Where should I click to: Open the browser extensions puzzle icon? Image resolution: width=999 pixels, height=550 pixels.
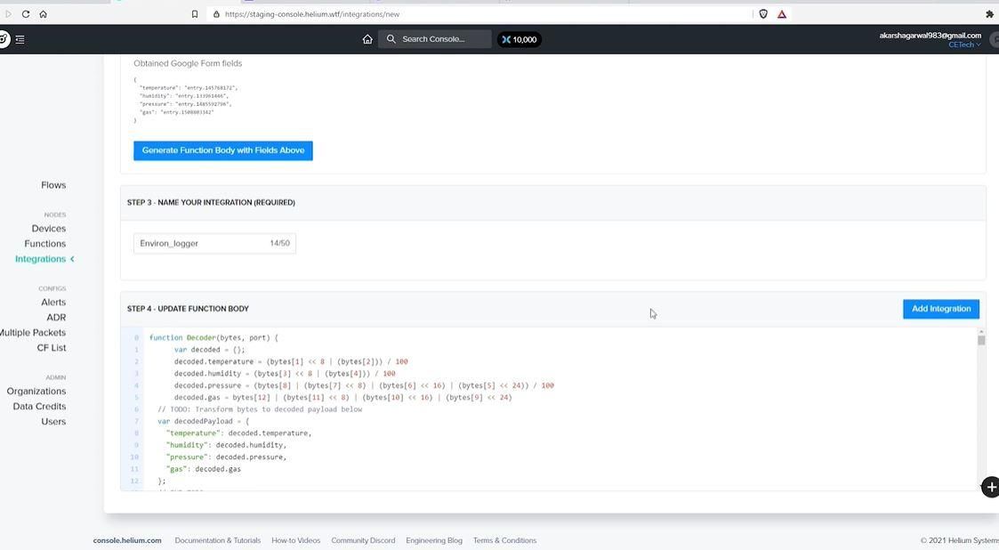pos(989,14)
